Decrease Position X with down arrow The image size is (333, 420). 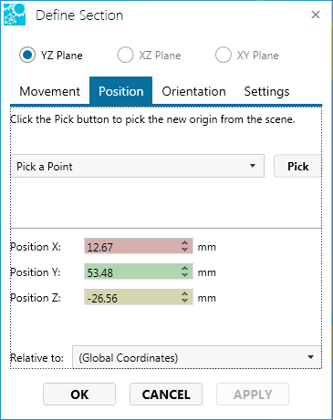click(x=184, y=250)
